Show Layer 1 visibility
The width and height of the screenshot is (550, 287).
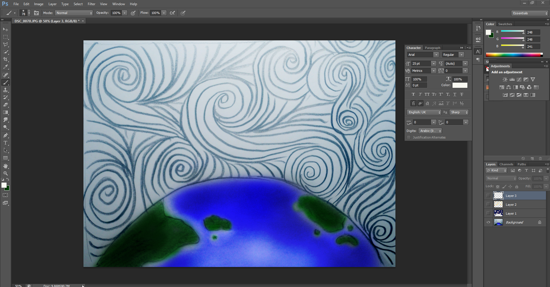point(488,213)
